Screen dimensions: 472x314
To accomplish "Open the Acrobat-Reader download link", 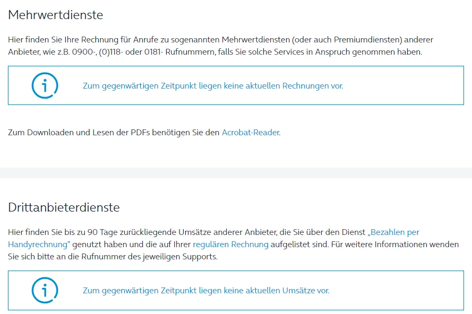I will 250,133.
